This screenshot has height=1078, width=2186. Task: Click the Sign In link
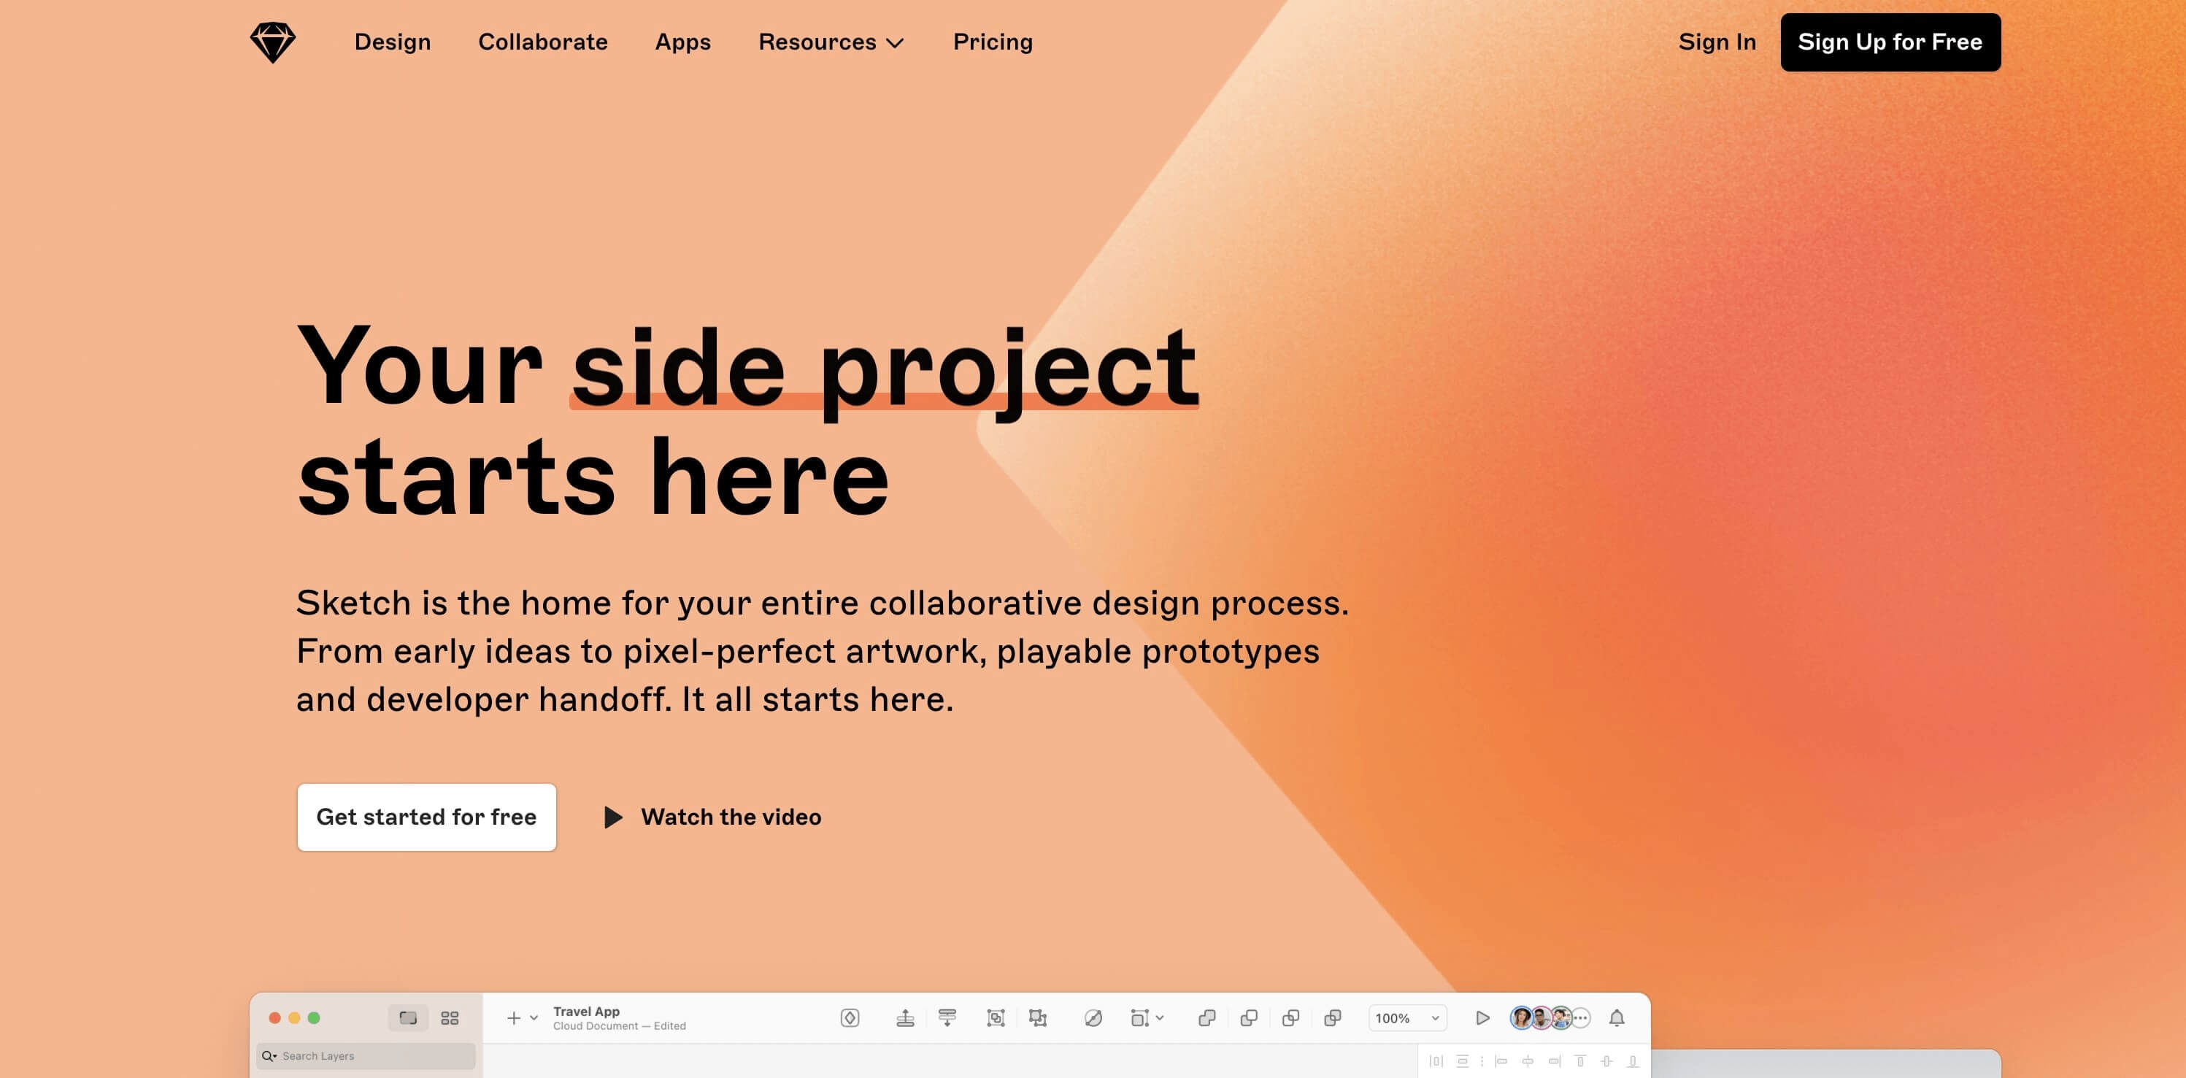[x=1717, y=42]
